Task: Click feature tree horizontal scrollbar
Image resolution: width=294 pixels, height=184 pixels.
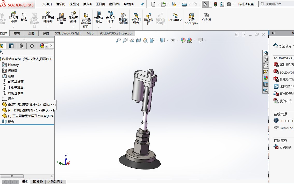Action: (x=12, y=176)
